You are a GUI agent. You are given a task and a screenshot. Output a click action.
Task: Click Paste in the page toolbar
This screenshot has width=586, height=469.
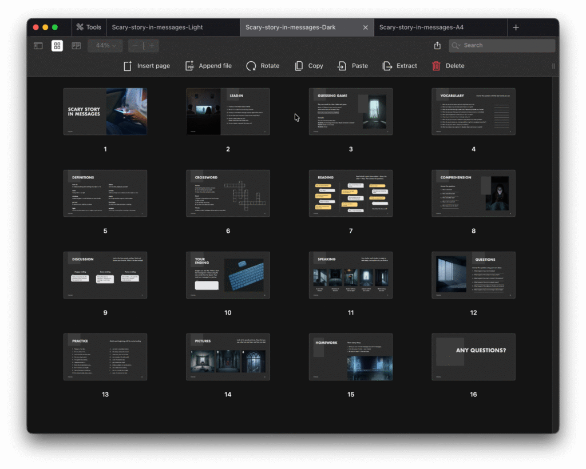353,66
